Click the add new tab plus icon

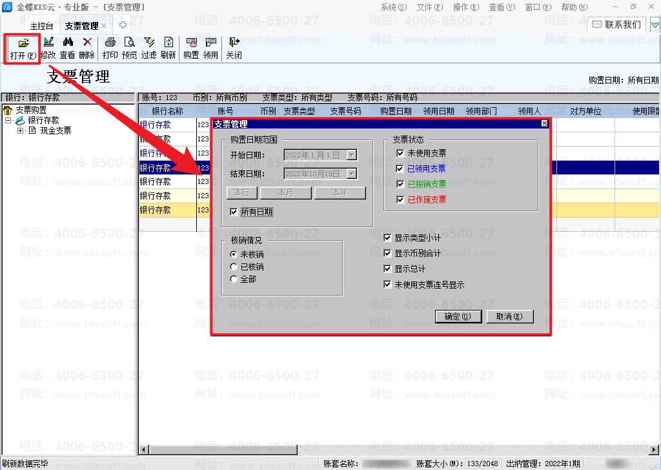pyautogui.click(x=123, y=25)
